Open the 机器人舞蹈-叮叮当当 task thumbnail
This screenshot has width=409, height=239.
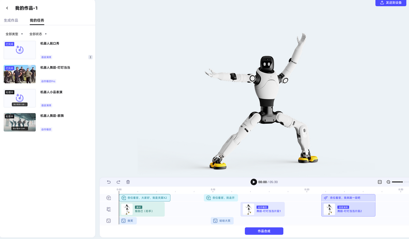coord(20,74)
